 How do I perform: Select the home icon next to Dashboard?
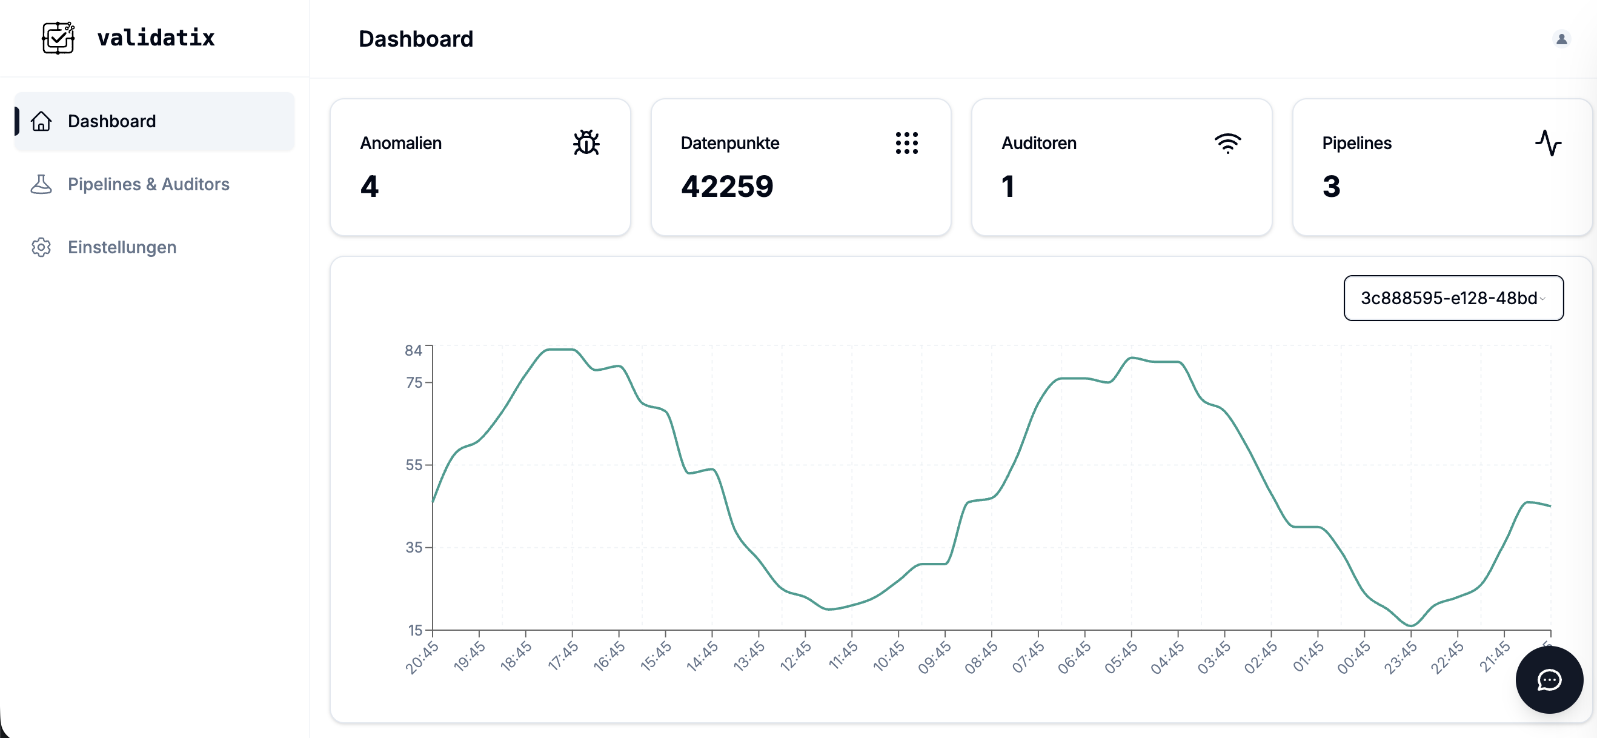point(41,121)
